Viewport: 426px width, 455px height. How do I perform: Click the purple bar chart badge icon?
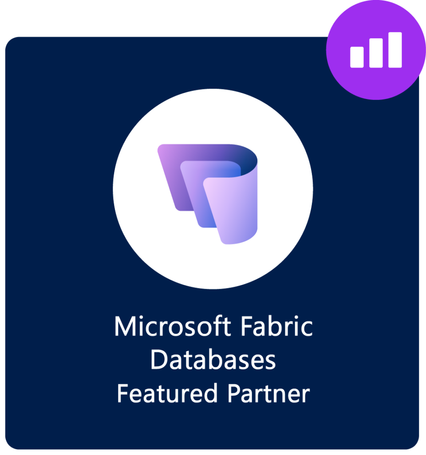(376, 50)
